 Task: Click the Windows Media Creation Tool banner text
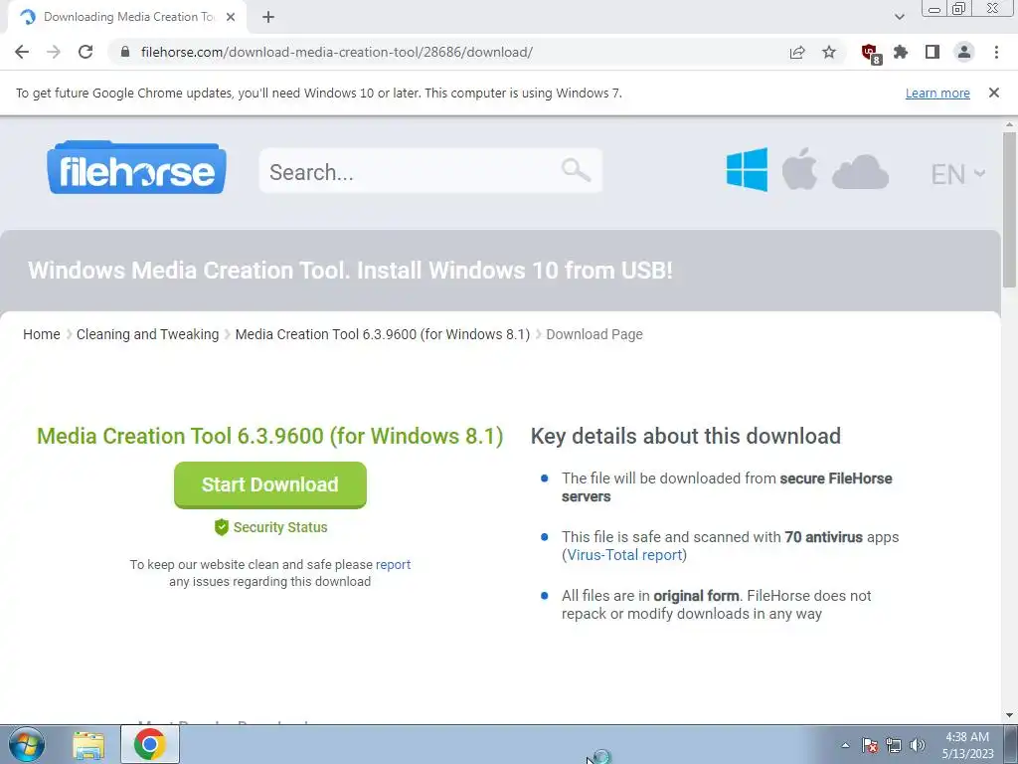pyautogui.click(x=350, y=271)
